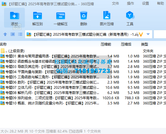Select file 专题09 排列组合、二项式定理
The height and width of the screenshot is (134, 166).
(83, 98)
